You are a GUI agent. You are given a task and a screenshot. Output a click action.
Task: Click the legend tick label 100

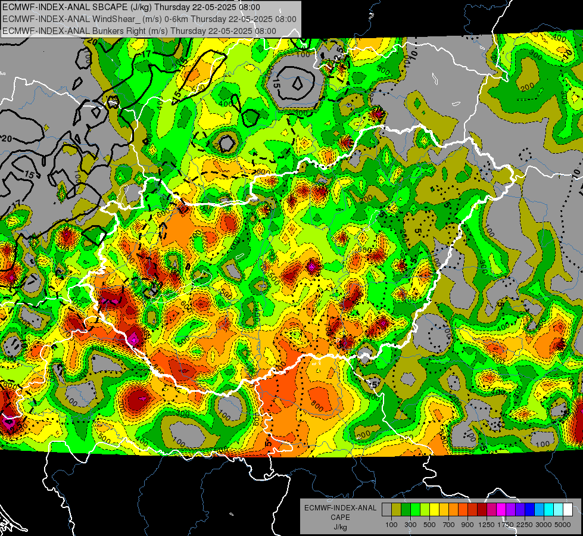[391, 525]
